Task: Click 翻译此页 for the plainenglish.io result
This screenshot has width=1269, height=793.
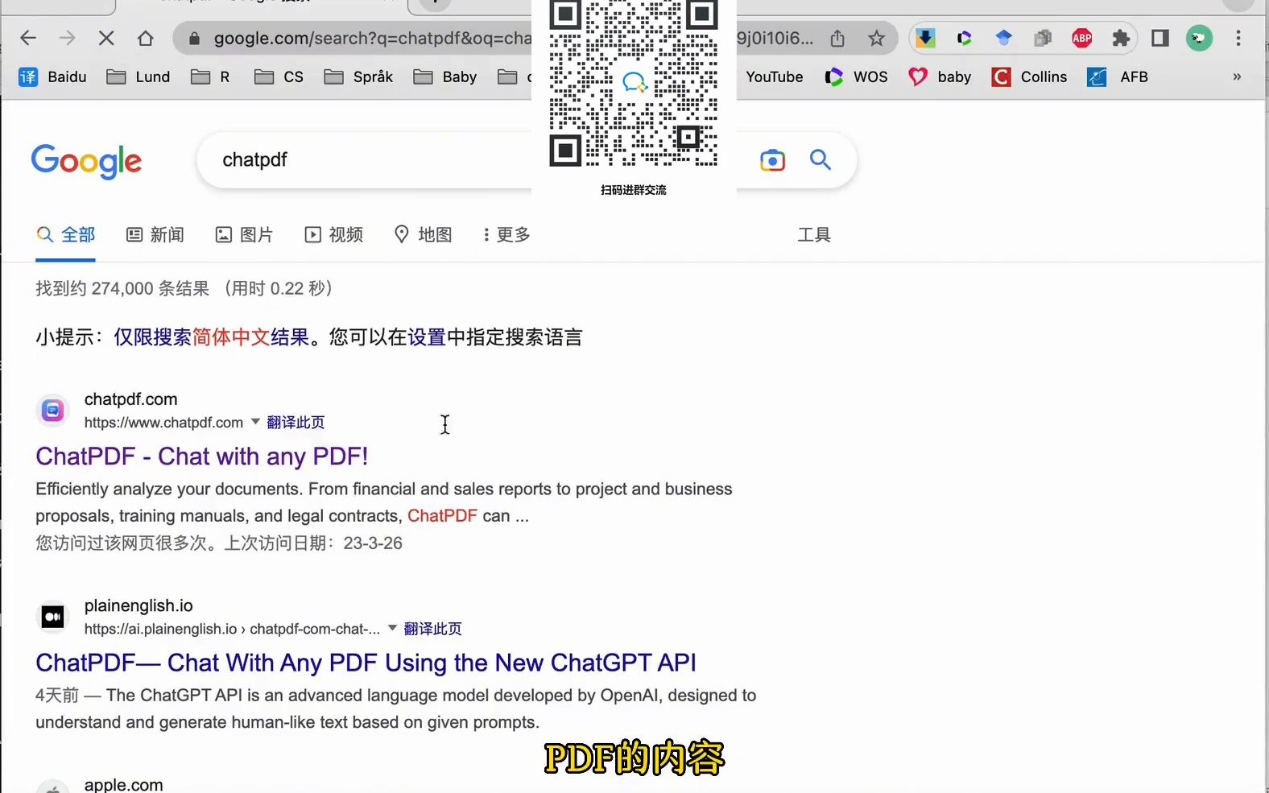Action: [432, 628]
